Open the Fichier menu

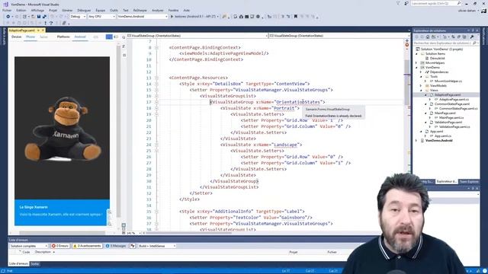point(7,10)
